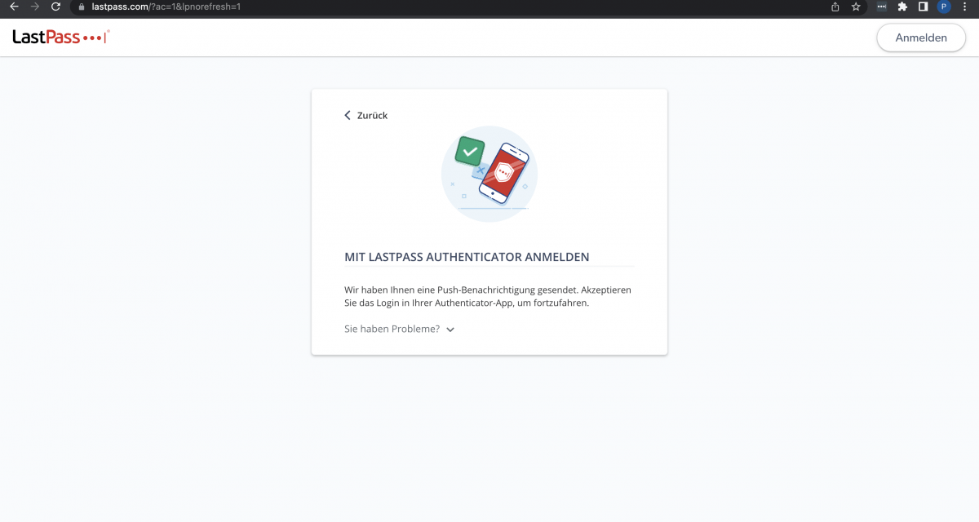
Task: Click the forward navigation arrow
Action: pos(33,7)
